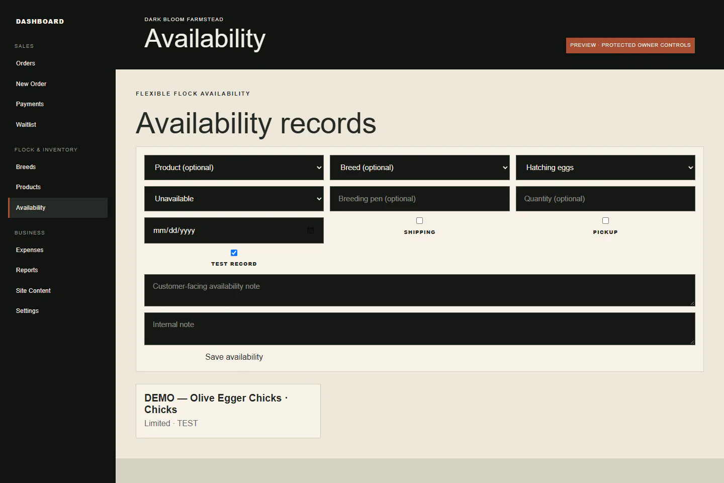Click the 'Limited · TEST' status text
This screenshot has width=724, height=483.
click(x=171, y=424)
